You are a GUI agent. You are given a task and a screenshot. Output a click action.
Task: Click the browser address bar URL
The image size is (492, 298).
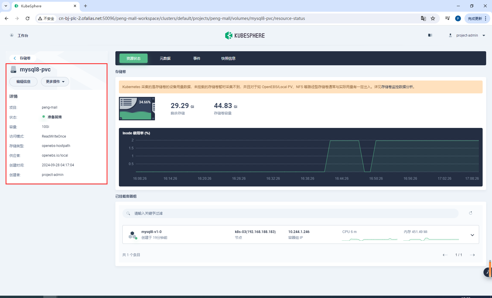click(182, 18)
